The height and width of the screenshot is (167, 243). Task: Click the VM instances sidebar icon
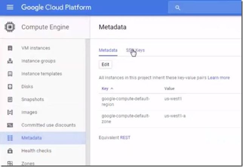tap(10, 48)
